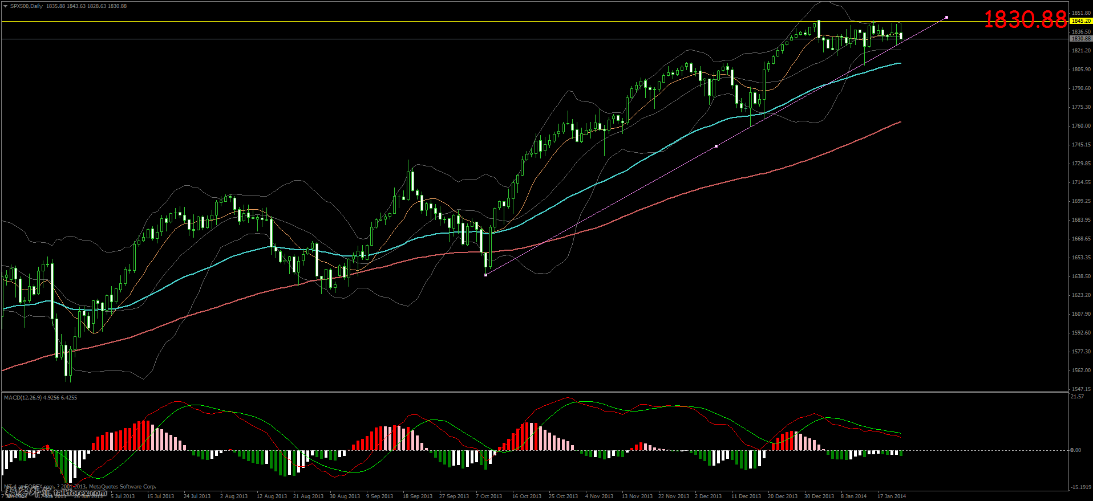Click the 1775.30 price scale value
Screen dimensions: 1093x501
(x=1081, y=107)
